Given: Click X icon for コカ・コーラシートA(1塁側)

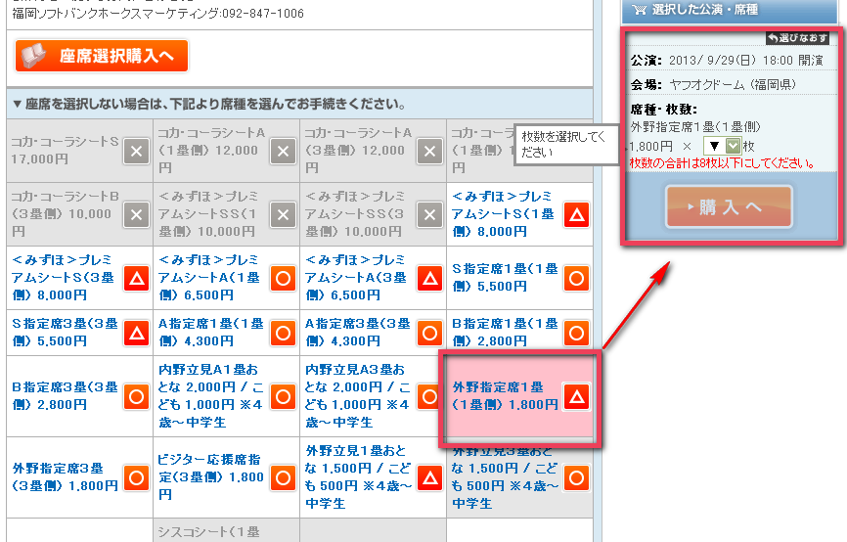Looking at the screenshot, I should (283, 151).
